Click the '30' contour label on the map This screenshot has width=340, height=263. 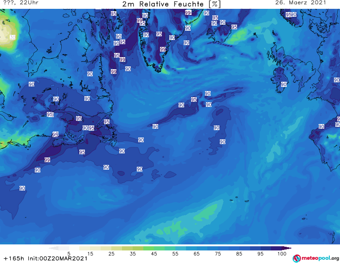tap(13, 37)
